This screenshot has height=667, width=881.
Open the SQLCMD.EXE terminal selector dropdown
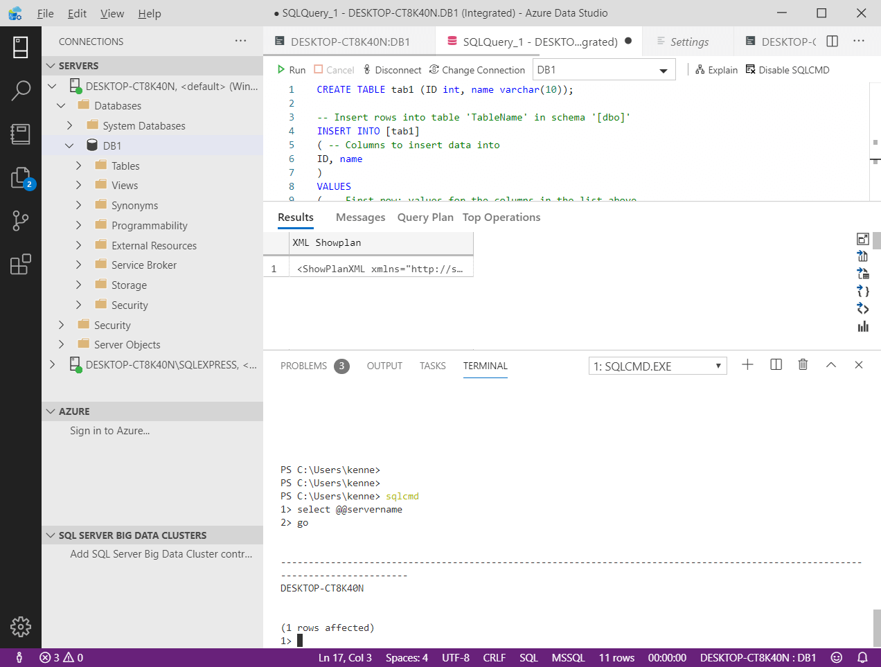[x=657, y=366]
